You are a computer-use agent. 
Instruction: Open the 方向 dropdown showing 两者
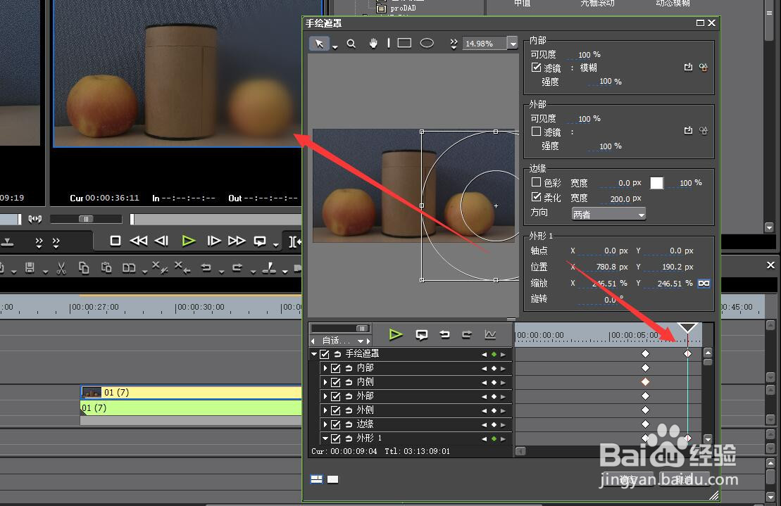[607, 213]
